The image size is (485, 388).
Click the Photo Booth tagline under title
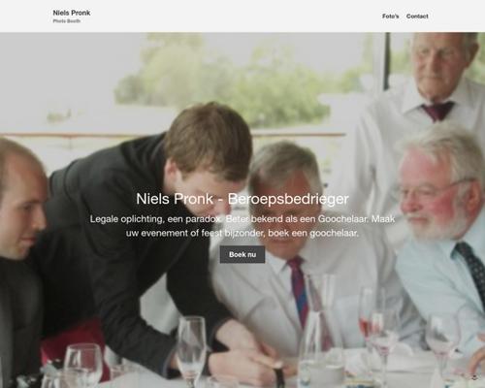click(x=67, y=21)
